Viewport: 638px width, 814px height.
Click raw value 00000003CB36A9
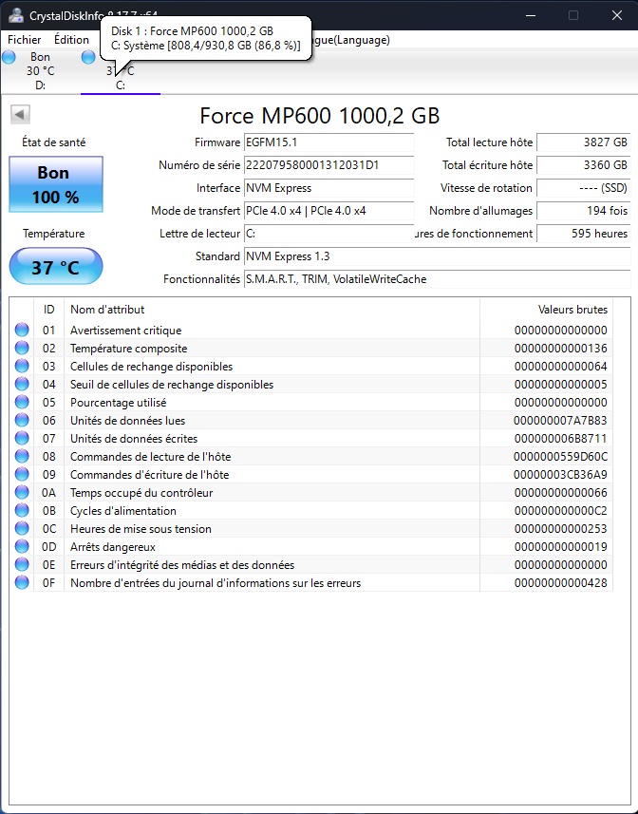[x=560, y=475]
